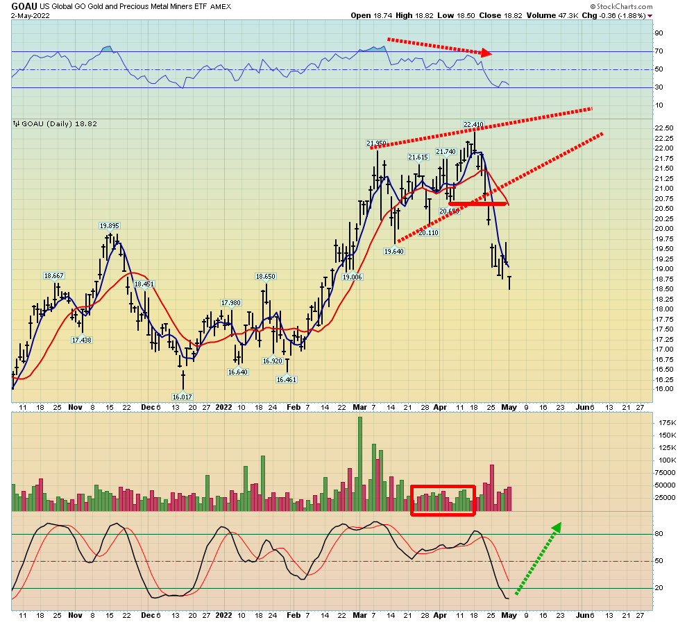Click the 19.895 November peak label
Image resolution: width=687 pixels, height=622 pixels.
point(109,226)
